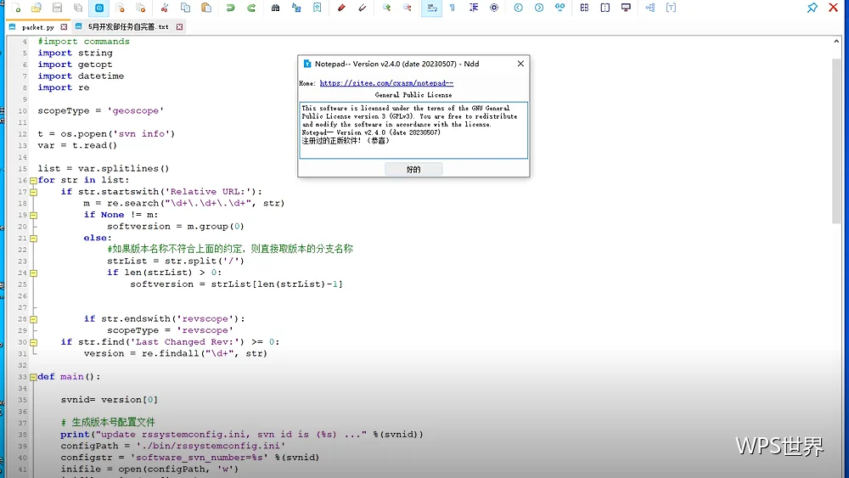The image size is (849, 478).
Task: Click the Chinese comment on line 22
Action: pyautogui.click(x=230, y=249)
